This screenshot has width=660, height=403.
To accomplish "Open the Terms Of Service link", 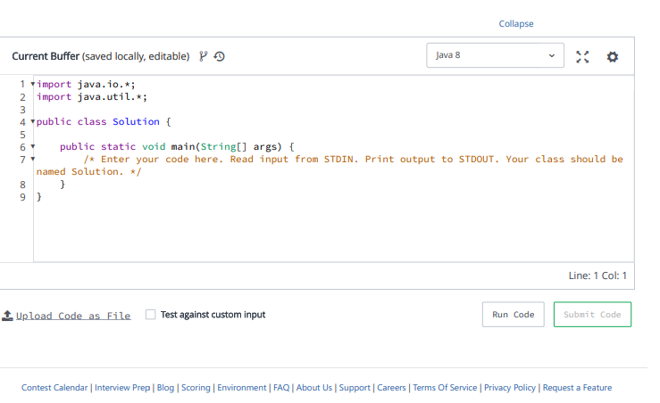I will [445, 388].
